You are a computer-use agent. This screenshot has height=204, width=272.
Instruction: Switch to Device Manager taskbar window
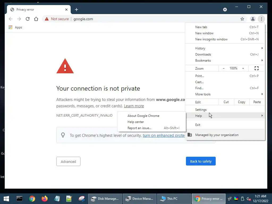pos(140,199)
